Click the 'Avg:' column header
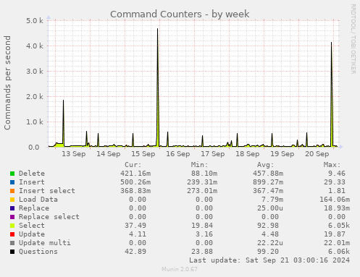The height and width of the screenshot is (277, 360). [x=266, y=165]
